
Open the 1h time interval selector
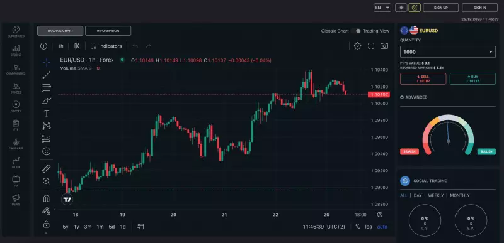[60, 46]
